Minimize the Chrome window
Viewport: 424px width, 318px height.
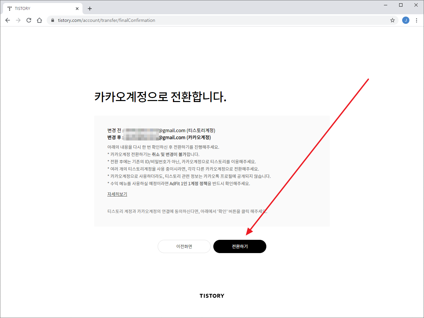386,5
